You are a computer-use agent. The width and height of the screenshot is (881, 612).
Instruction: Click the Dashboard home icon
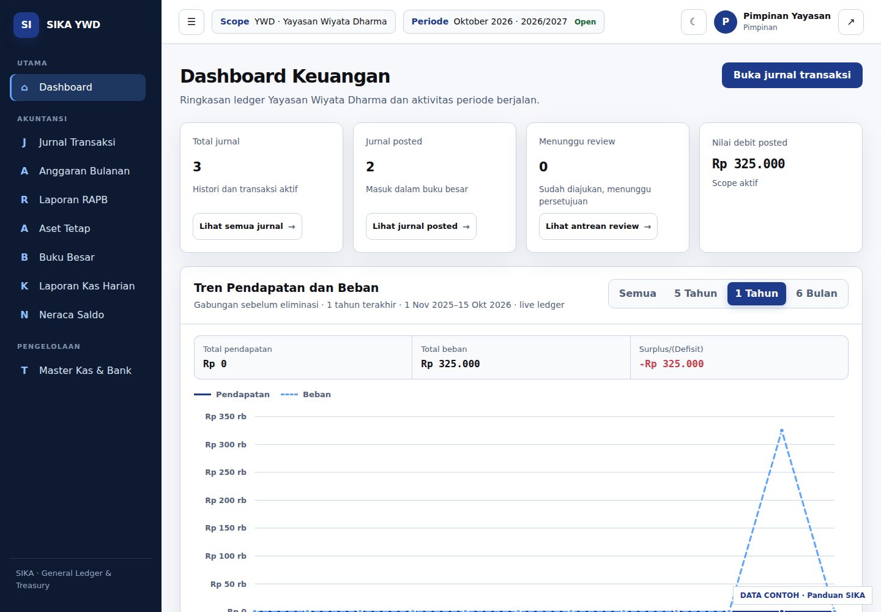click(x=24, y=88)
